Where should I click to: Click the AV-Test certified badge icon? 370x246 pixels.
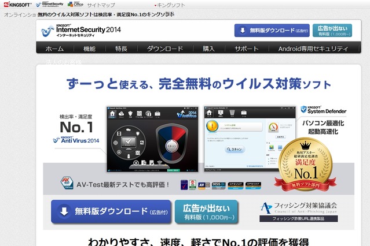pos(67,183)
